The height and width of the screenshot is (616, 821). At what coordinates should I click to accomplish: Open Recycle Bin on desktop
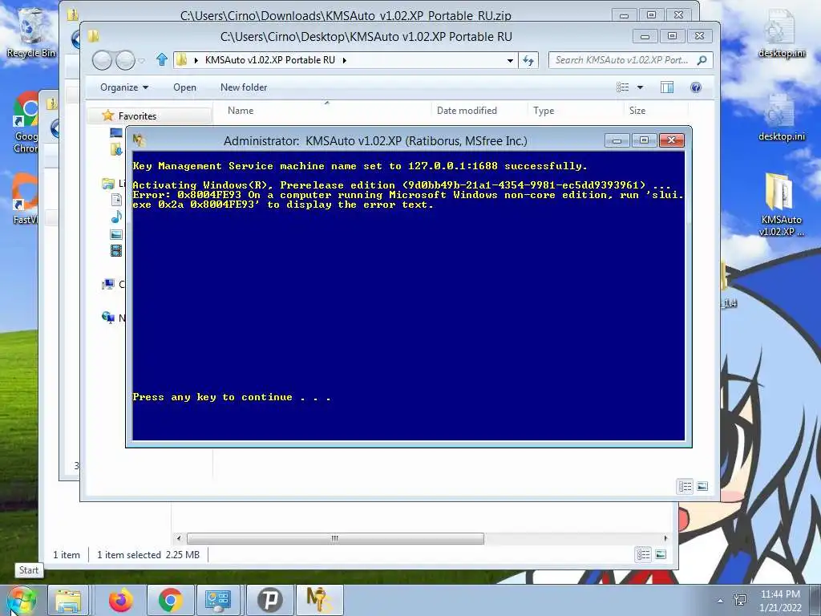coord(30,34)
